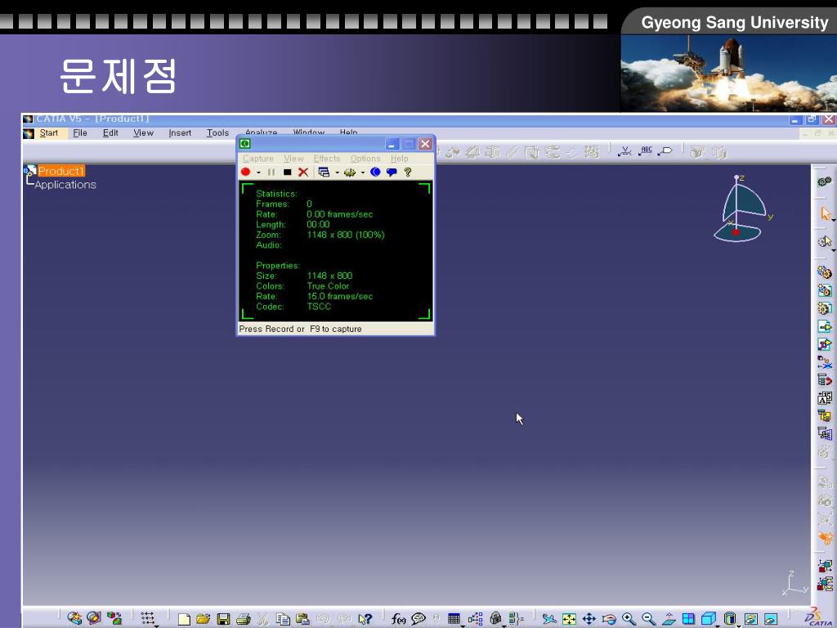Start recording with the red Record button
Image resolution: width=837 pixels, height=628 pixels.
[x=245, y=172]
